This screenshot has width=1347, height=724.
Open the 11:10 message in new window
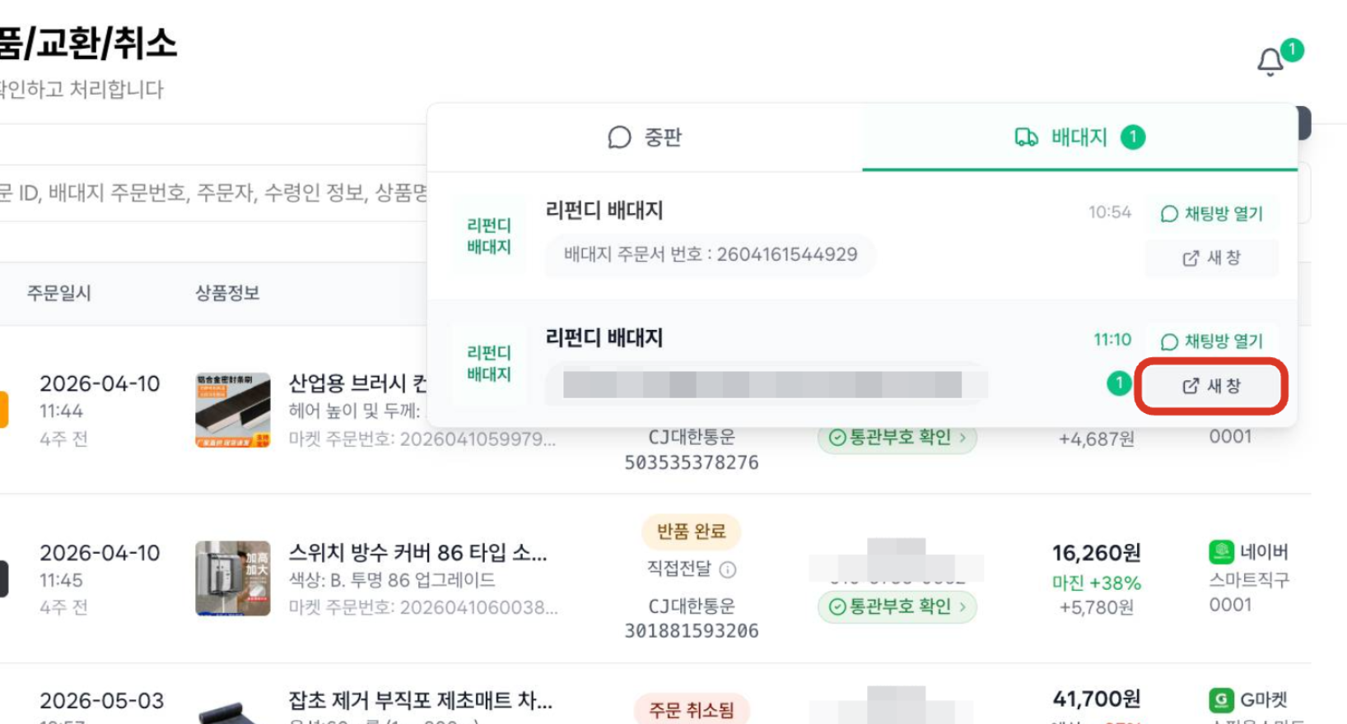pos(1212,386)
